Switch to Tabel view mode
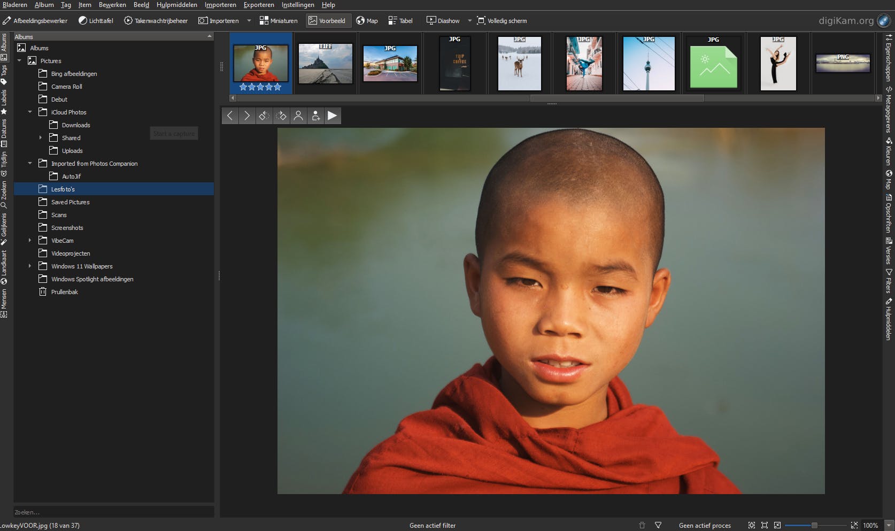Screen dimensions: 895x531 [x=400, y=21]
